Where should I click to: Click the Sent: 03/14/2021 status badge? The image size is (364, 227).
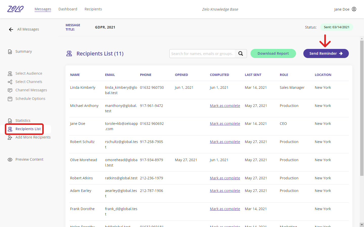[337, 27]
